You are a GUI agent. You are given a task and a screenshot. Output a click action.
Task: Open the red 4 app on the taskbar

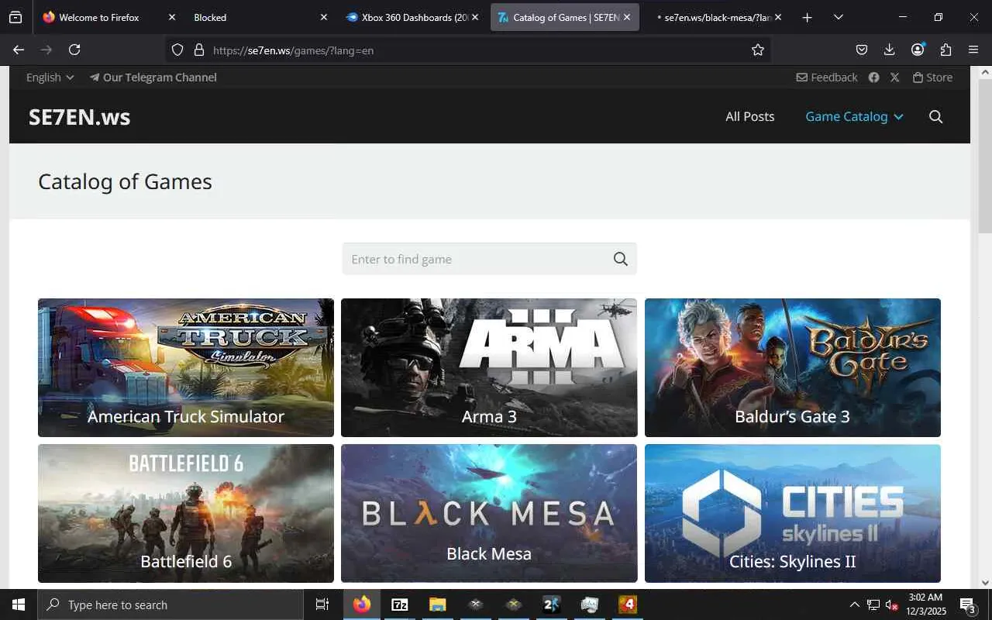pyautogui.click(x=628, y=604)
